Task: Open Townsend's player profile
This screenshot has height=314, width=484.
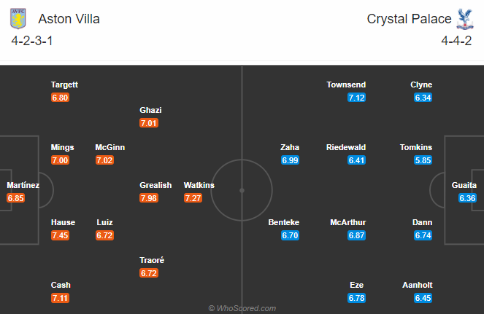Action: (346, 85)
